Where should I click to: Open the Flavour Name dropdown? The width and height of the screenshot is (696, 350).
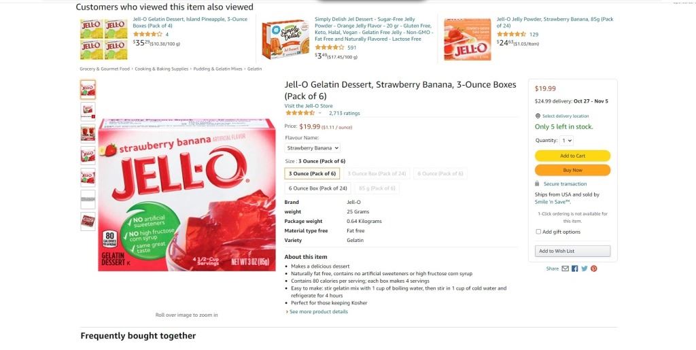pos(313,147)
